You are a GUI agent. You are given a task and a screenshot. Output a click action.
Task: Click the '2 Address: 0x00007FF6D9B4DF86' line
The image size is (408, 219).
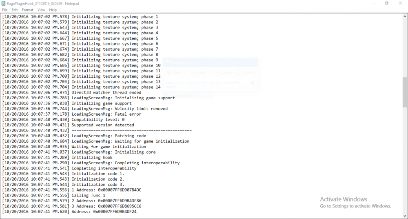[x=72, y=201]
